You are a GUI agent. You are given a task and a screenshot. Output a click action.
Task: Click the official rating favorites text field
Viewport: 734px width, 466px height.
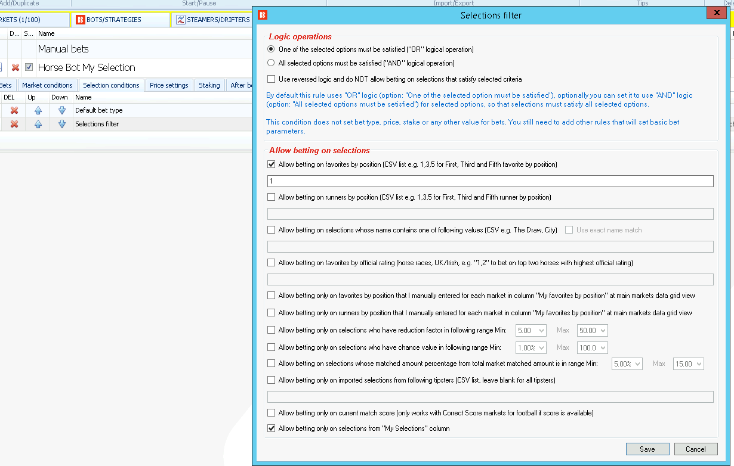(491, 279)
